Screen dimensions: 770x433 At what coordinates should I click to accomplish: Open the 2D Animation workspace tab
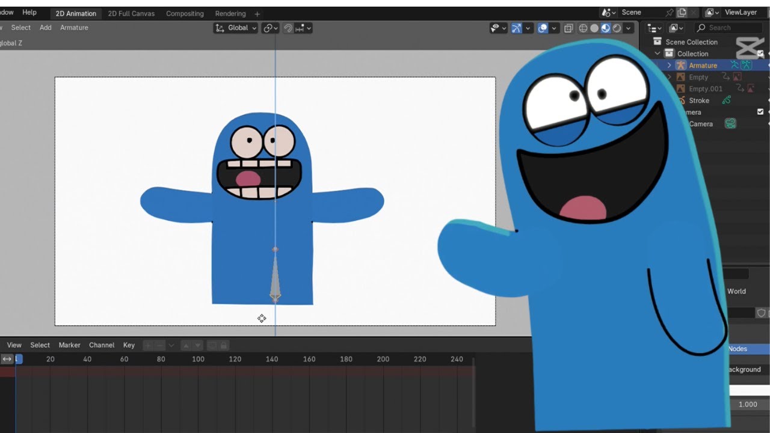coord(76,13)
